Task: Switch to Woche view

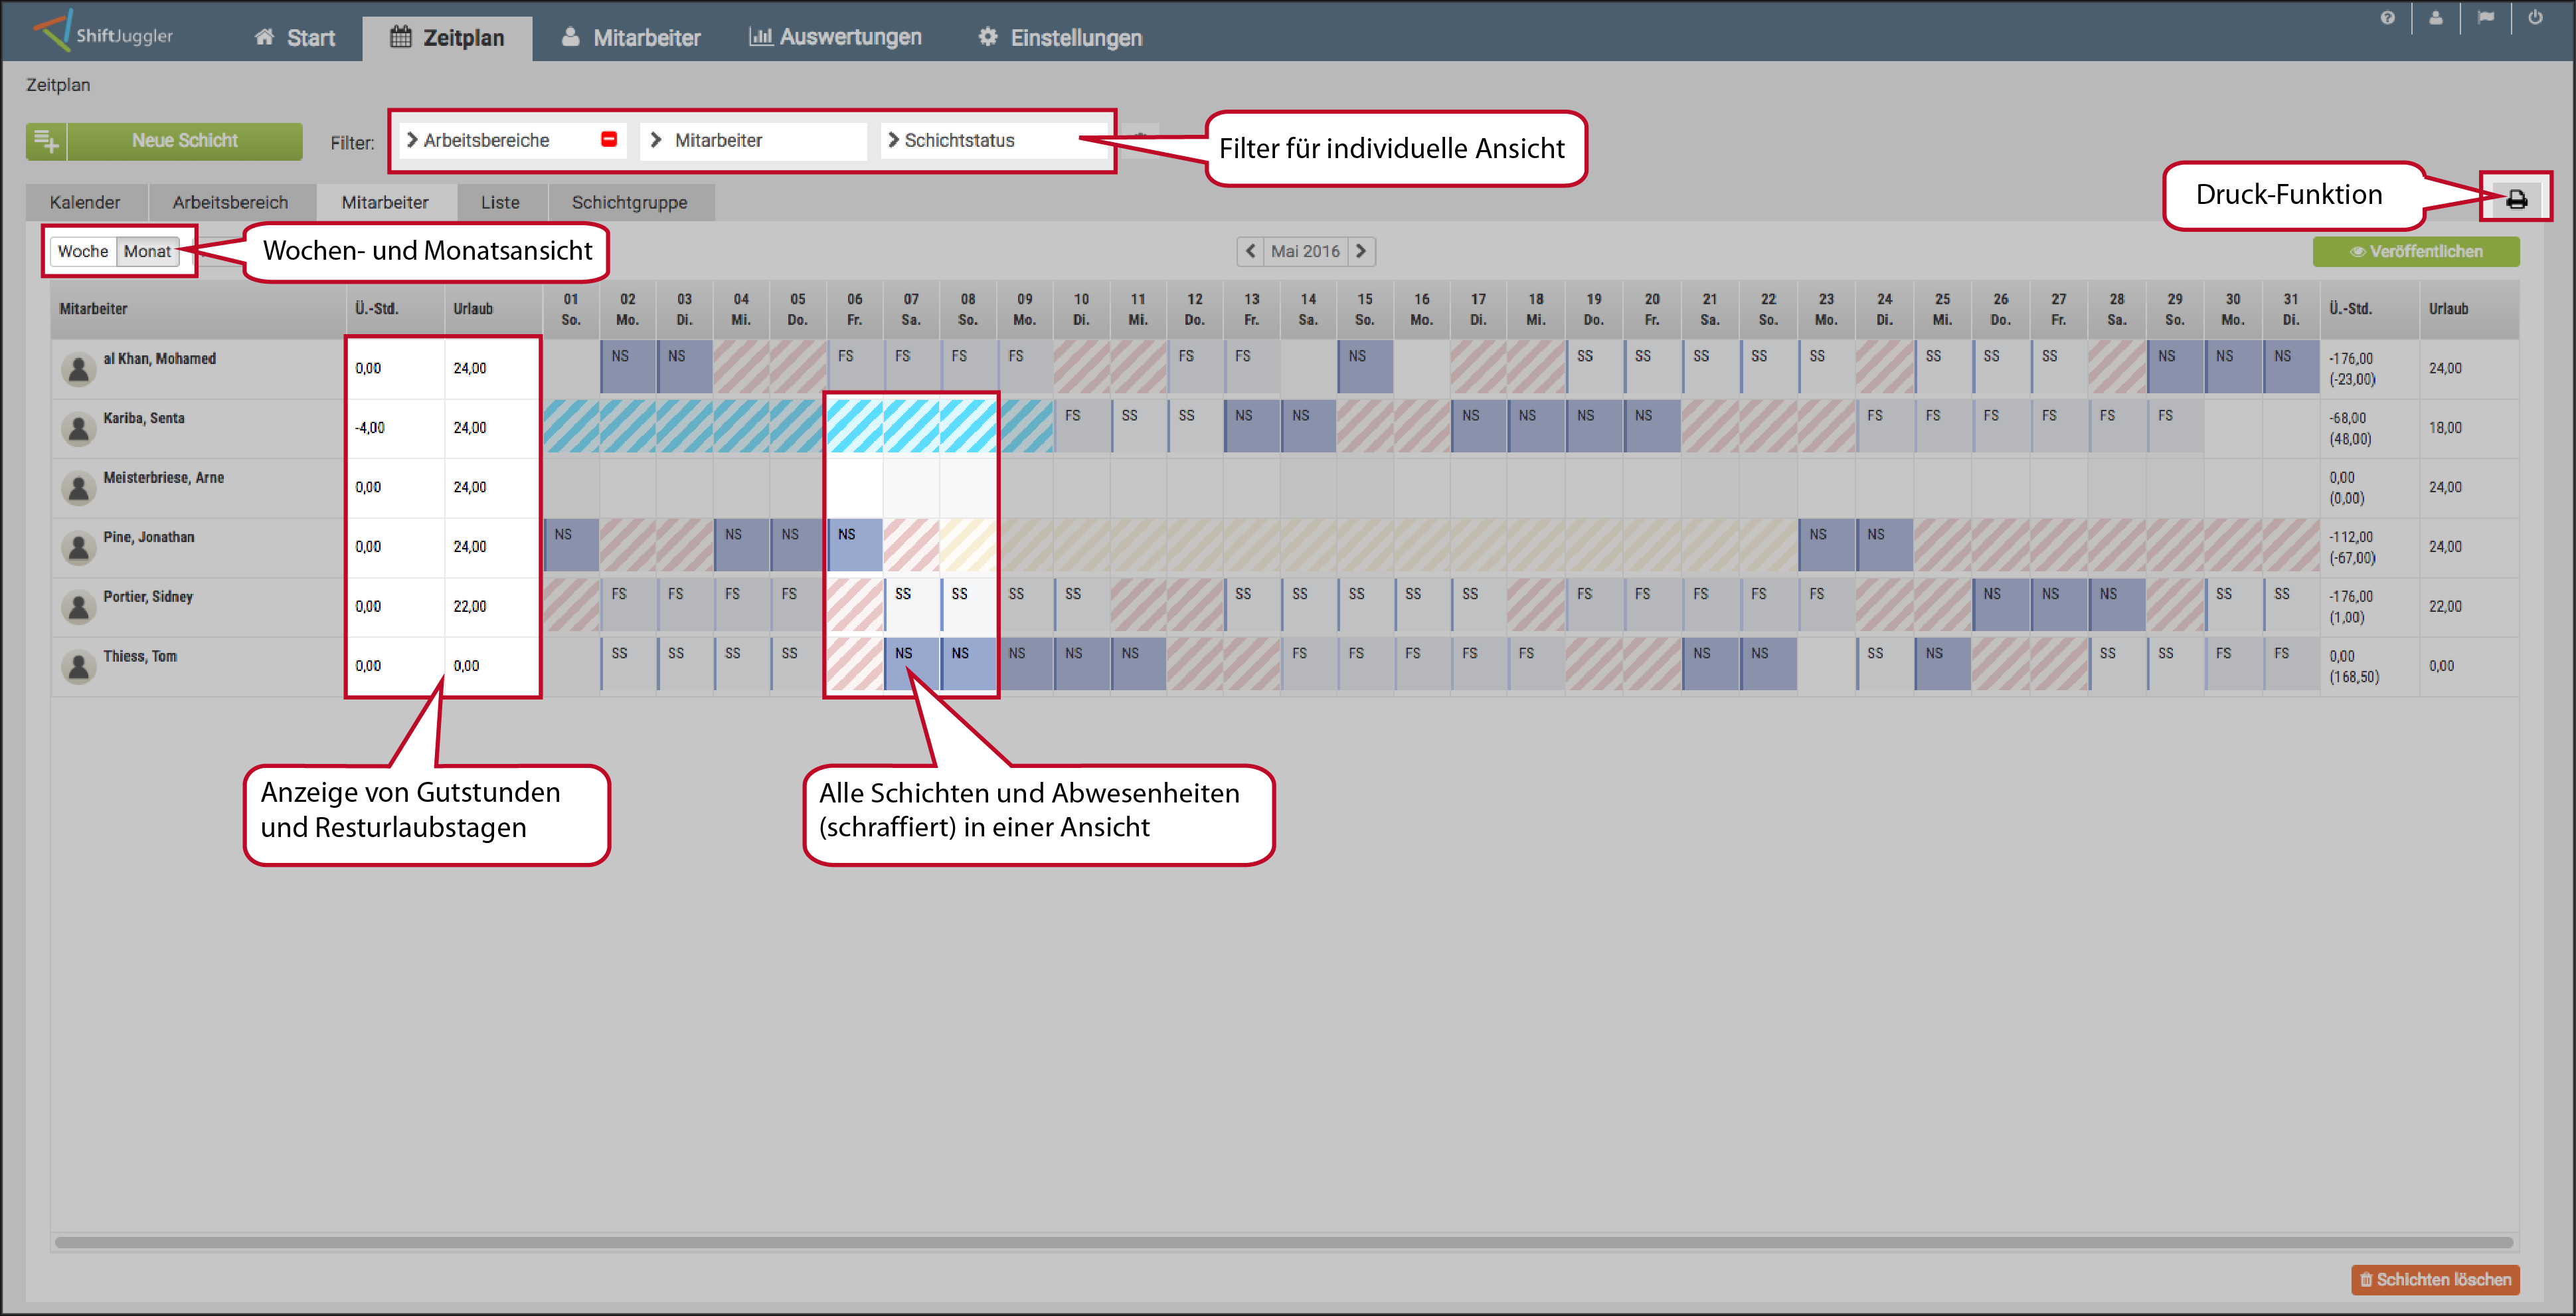Action: (x=83, y=251)
